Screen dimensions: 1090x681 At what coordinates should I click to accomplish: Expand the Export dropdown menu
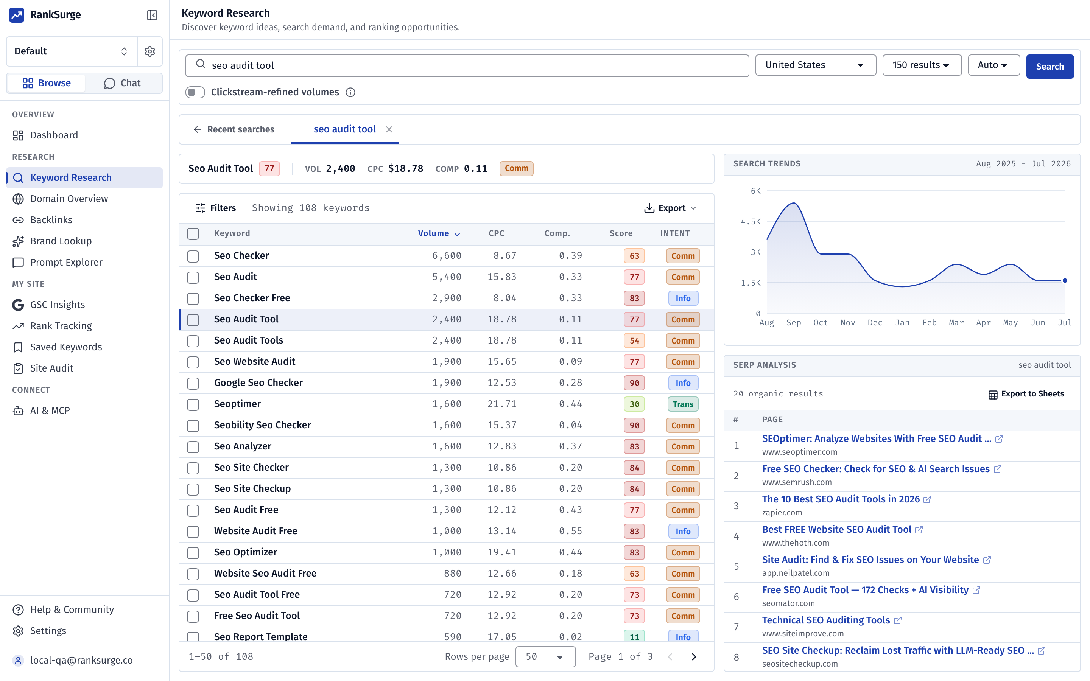click(671, 208)
